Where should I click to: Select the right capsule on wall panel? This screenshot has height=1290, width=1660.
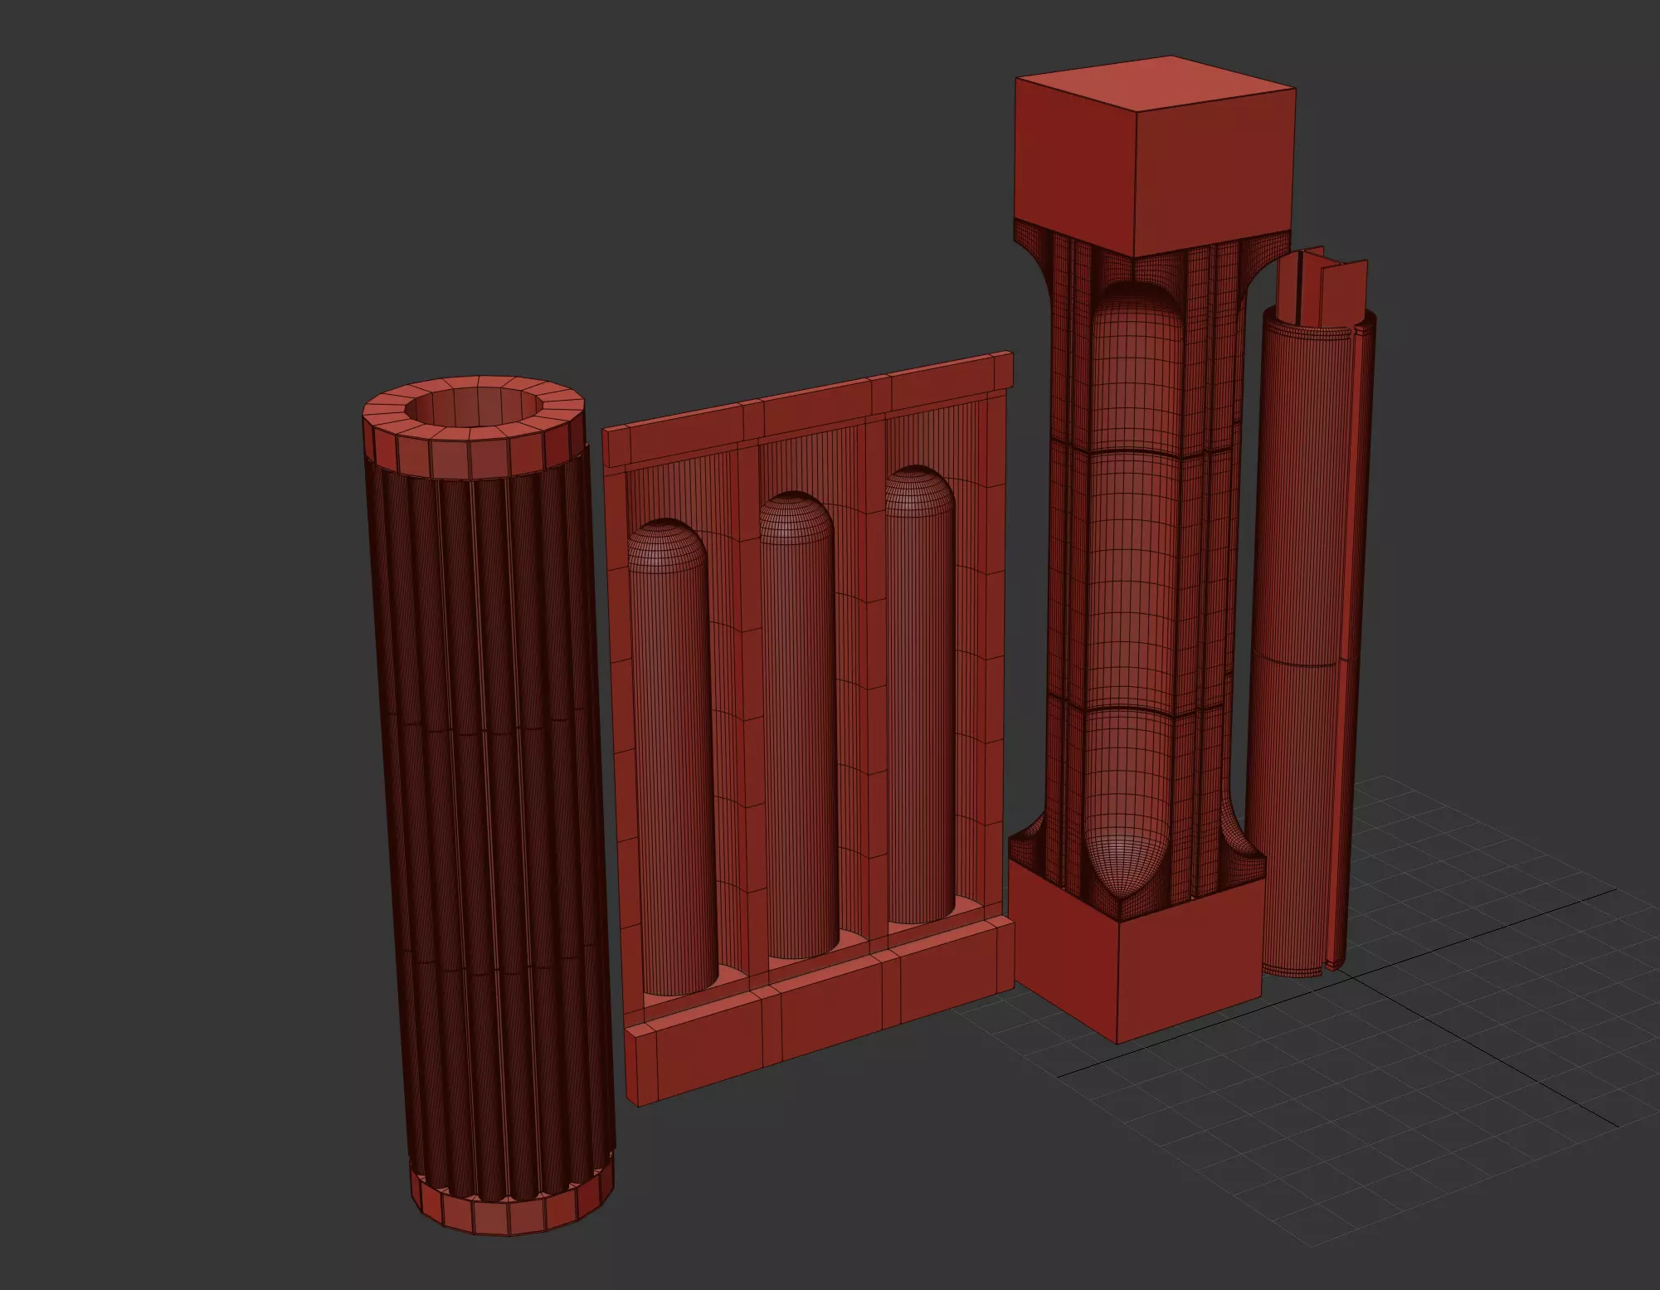tap(922, 705)
